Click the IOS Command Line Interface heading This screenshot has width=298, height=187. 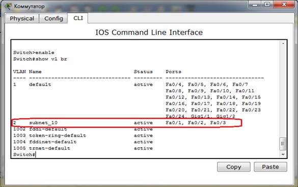click(149, 32)
